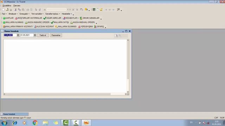Click the Help question mark icon
The image size is (225, 126).
click(86, 9)
